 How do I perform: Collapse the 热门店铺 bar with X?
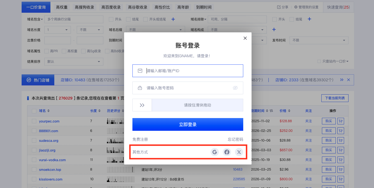point(349,80)
